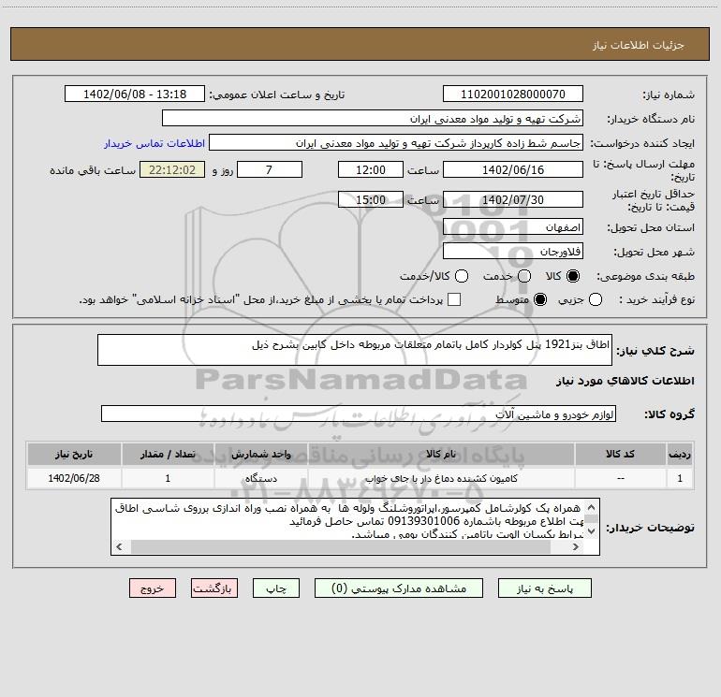Image resolution: width=721 pixels, height=697 pixels.
Task: Open مشاهده مدارک پیوستی (0) button
Action: click(x=399, y=588)
